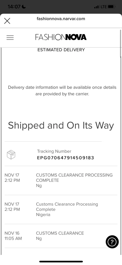
Task: Tap the delivery date information message
Action: click(x=62, y=91)
